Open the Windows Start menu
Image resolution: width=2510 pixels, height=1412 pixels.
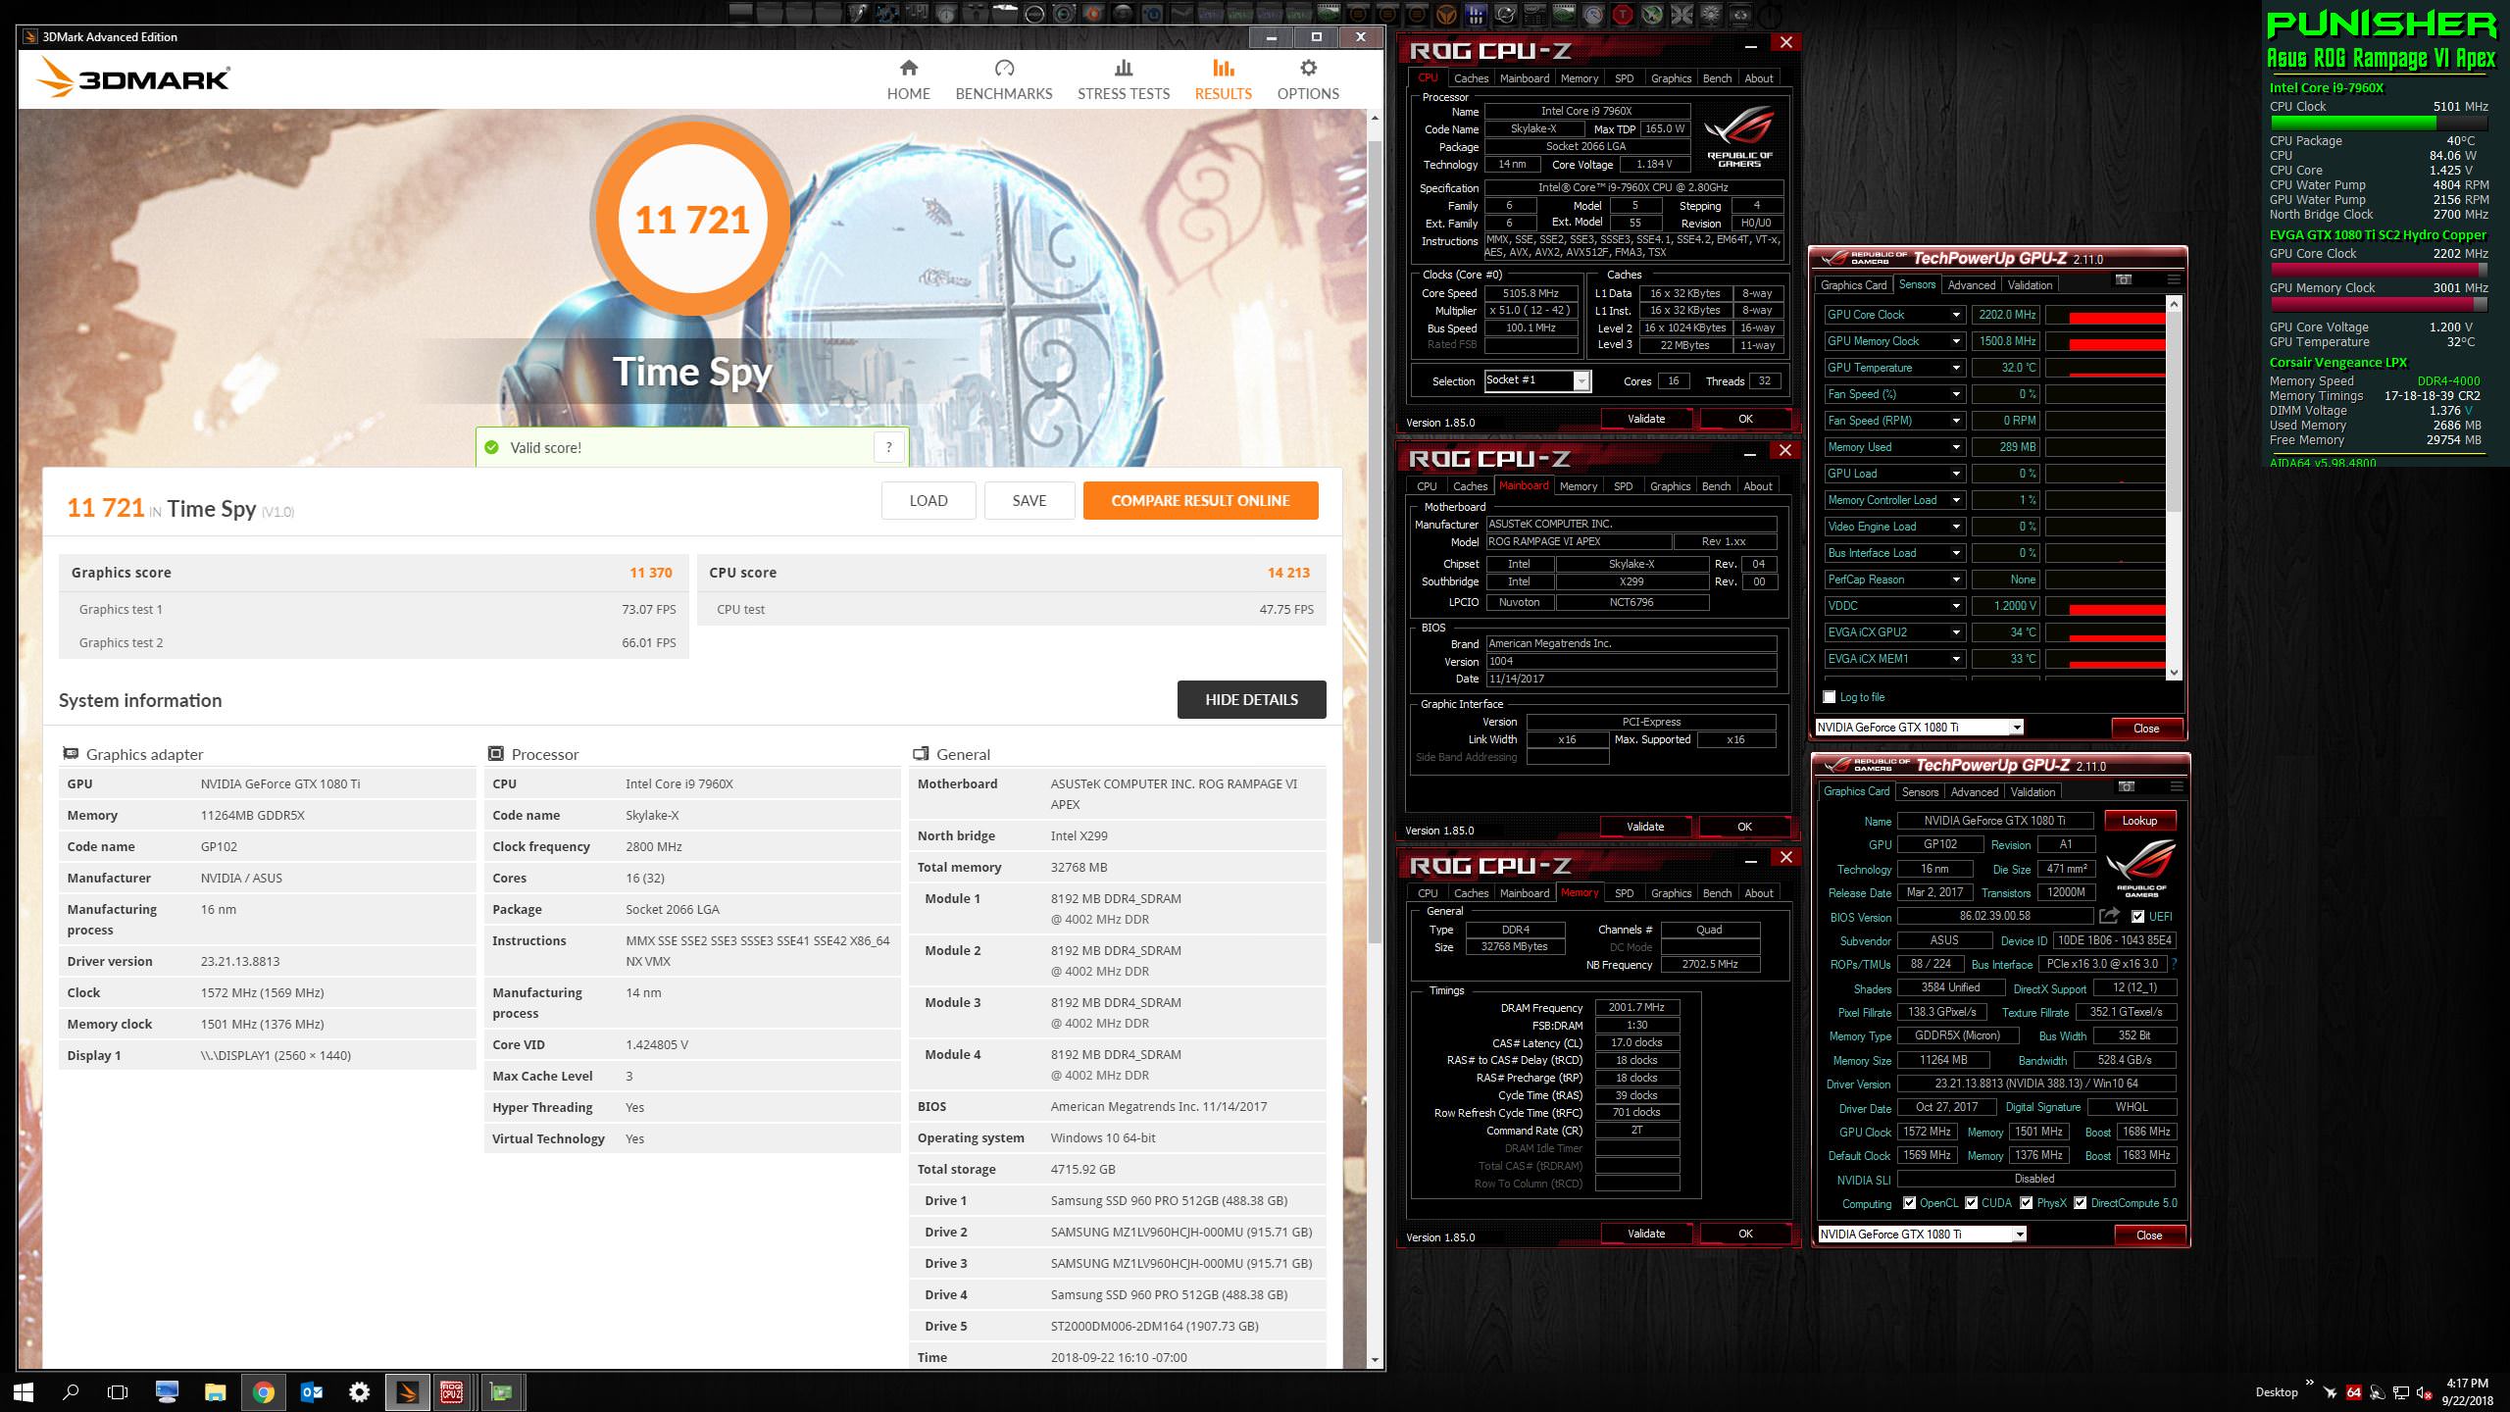(x=24, y=1391)
